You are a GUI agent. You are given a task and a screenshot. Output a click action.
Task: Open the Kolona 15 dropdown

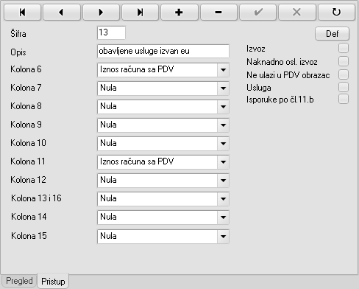(x=223, y=237)
